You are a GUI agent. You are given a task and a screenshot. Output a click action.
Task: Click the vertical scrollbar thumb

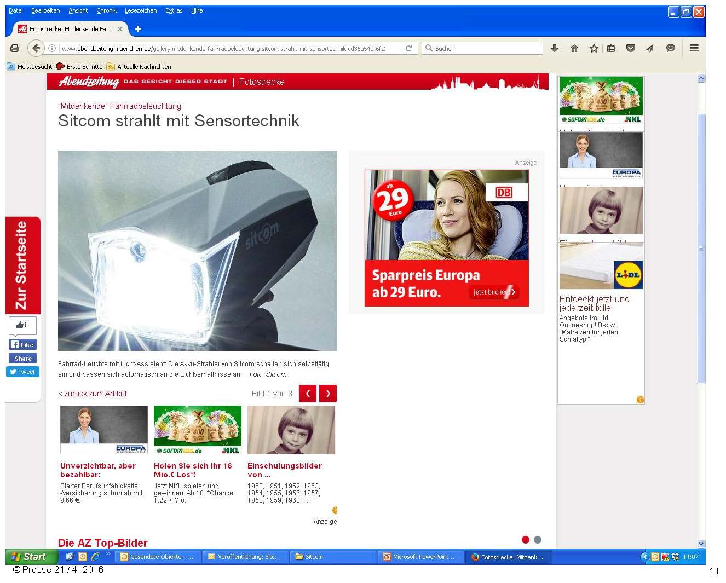pyautogui.click(x=701, y=249)
